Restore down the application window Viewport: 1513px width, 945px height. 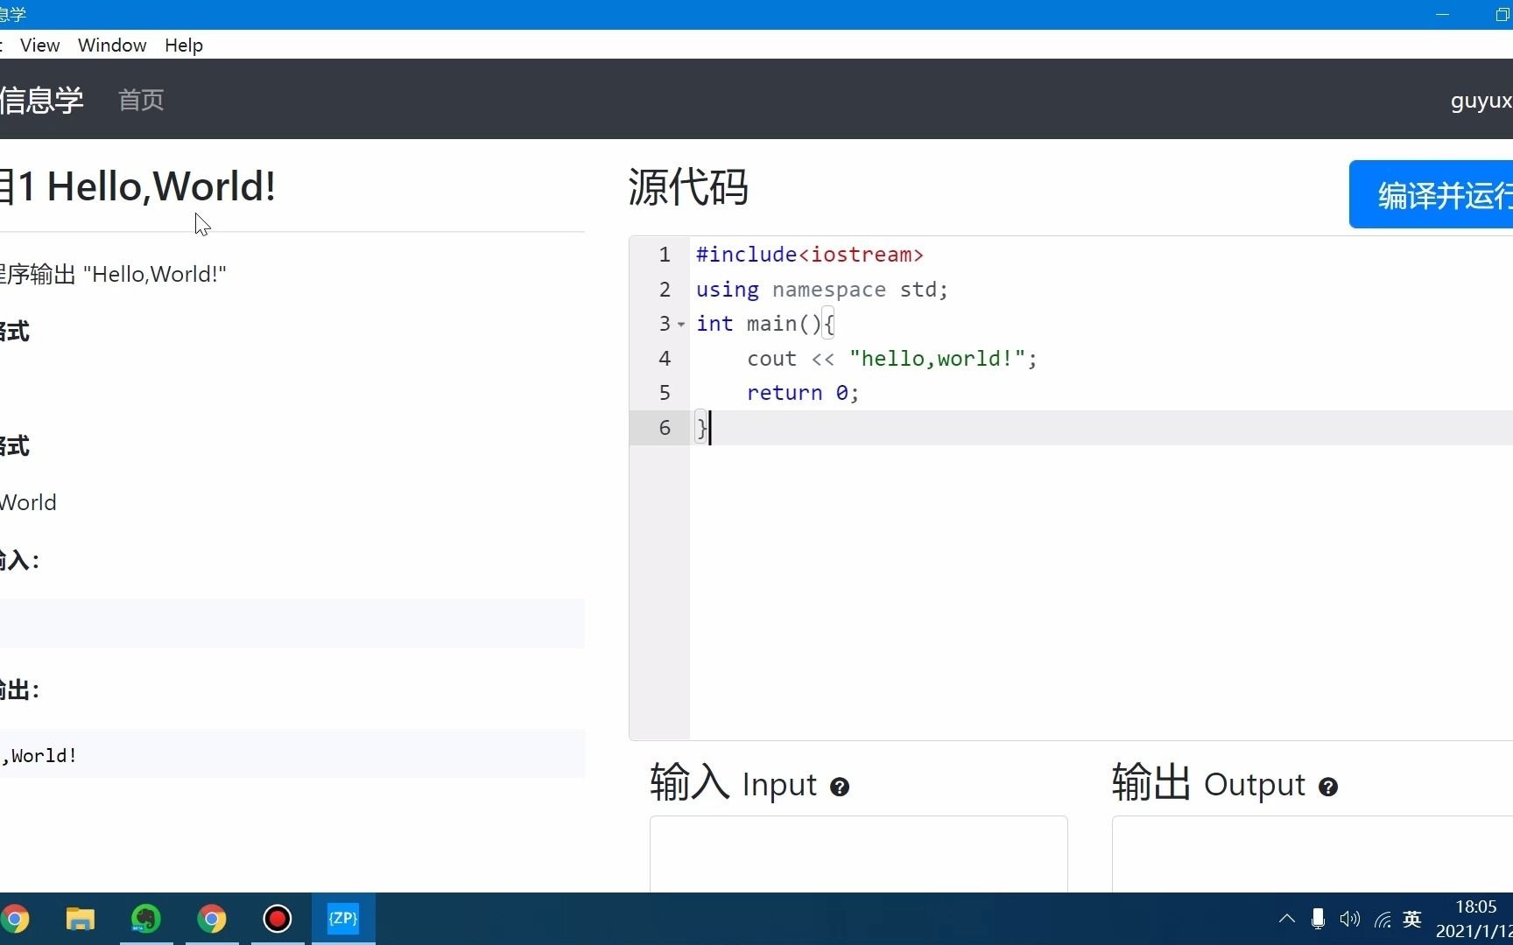1502,15
